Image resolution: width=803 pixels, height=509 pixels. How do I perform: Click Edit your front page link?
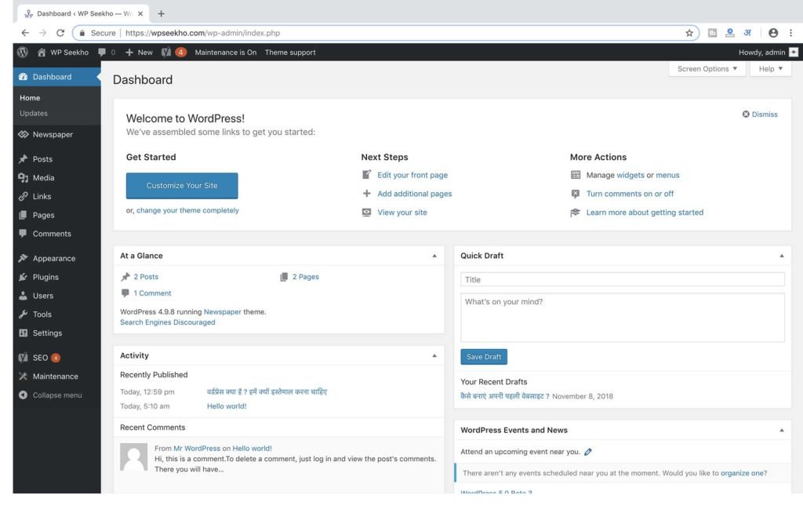tap(412, 175)
